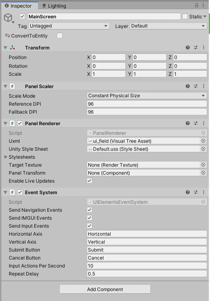The image size is (210, 301).
Task: Open Transform component options menu
Action: coord(204,47)
